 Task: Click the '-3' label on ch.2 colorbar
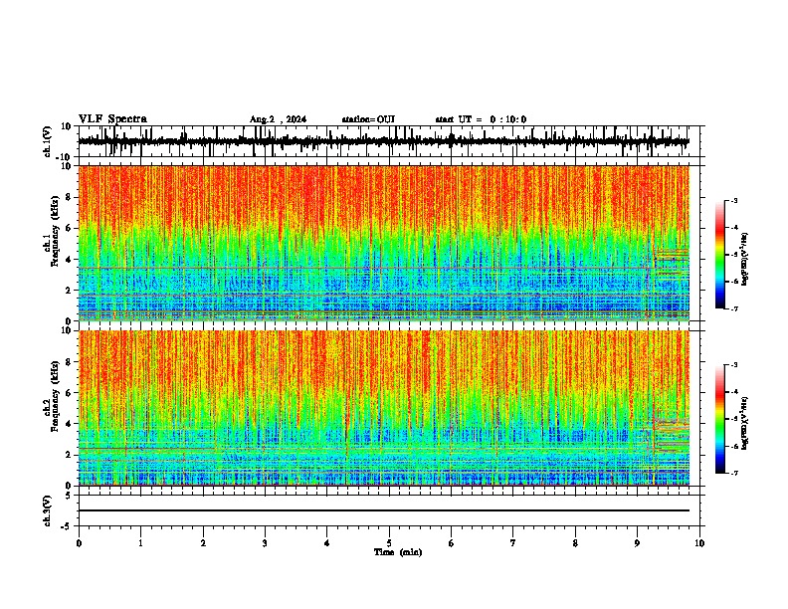pos(734,365)
